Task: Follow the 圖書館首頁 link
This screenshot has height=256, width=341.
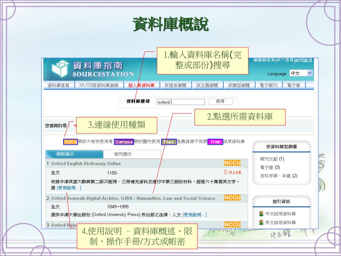Action: click(264, 60)
